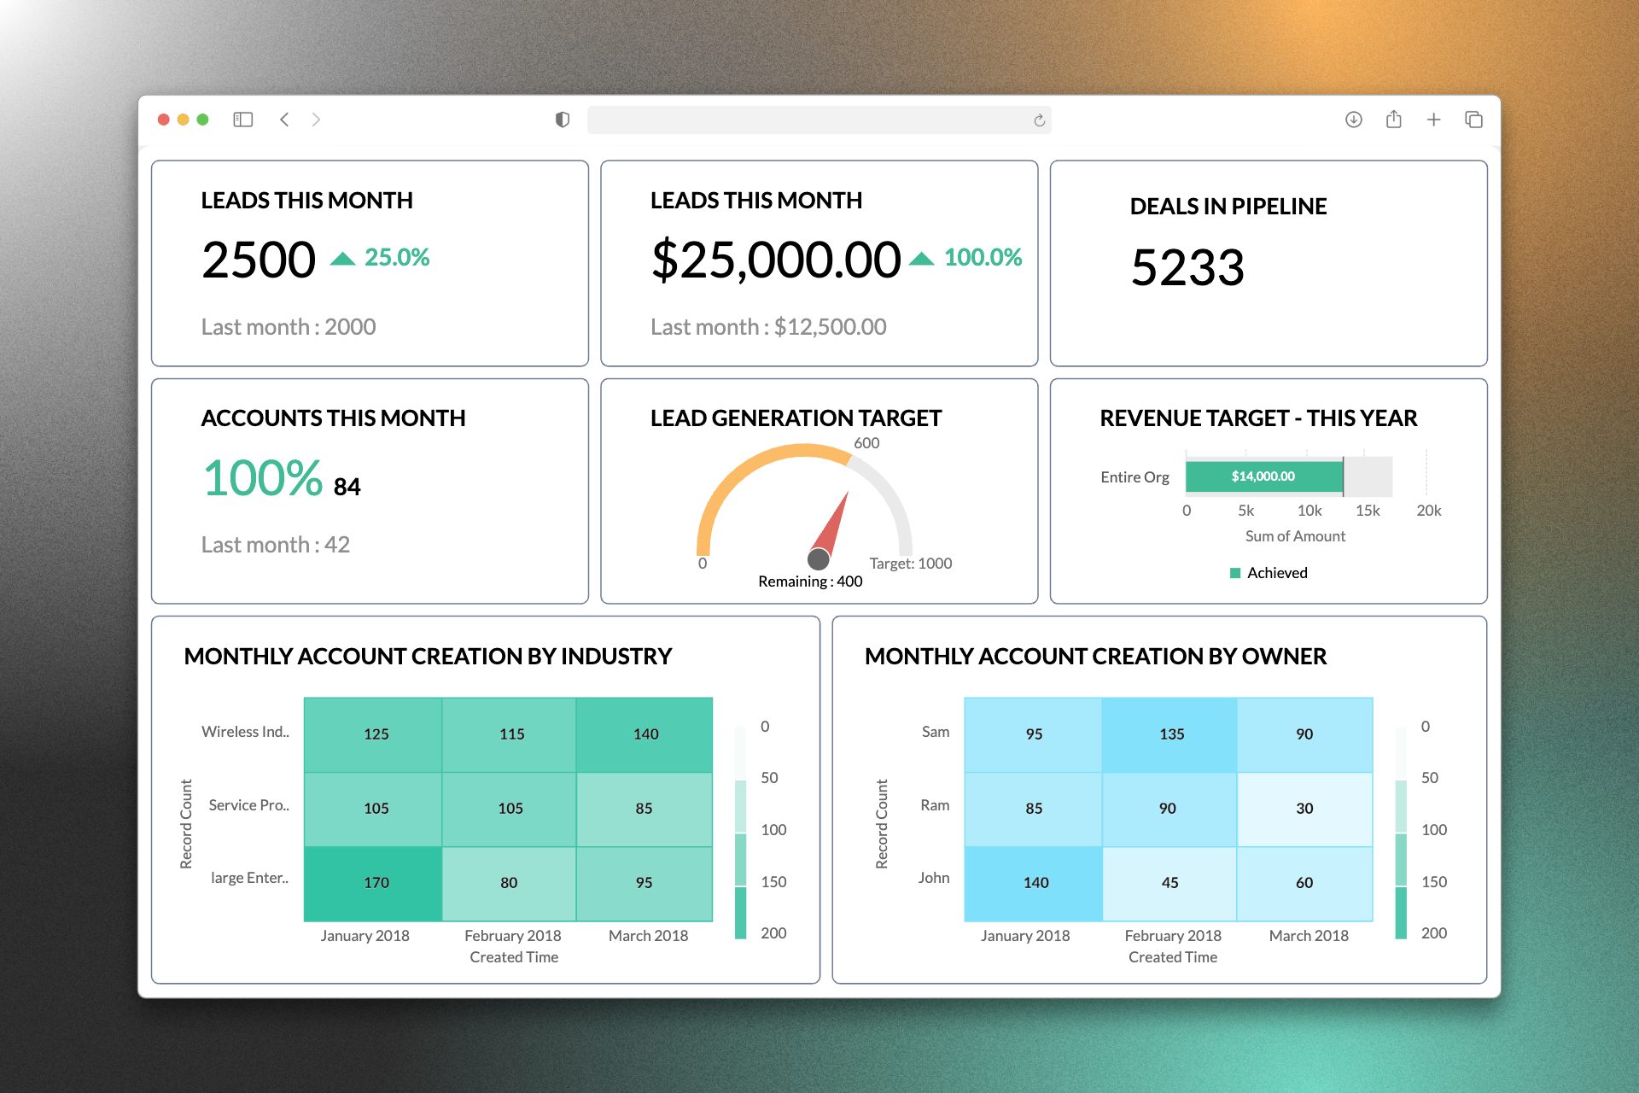Screen dimensions: 1639x1093
Task: Select the Wireless Ind.. February cell 115
Action: (510, 735)
